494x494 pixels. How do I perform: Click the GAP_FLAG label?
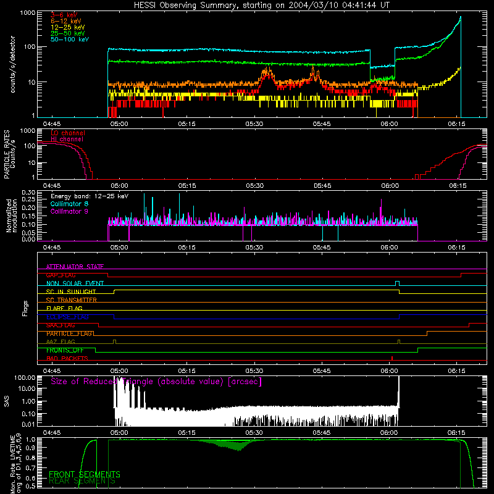tap(61, 275)
